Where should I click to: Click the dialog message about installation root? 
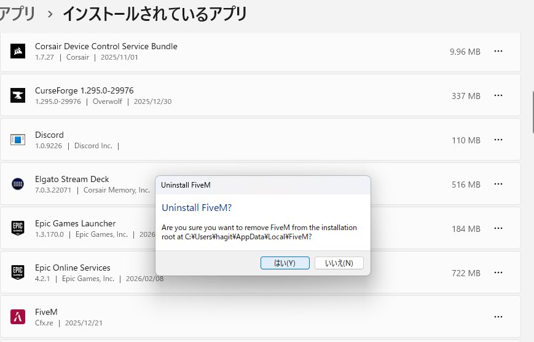[259, 233]
